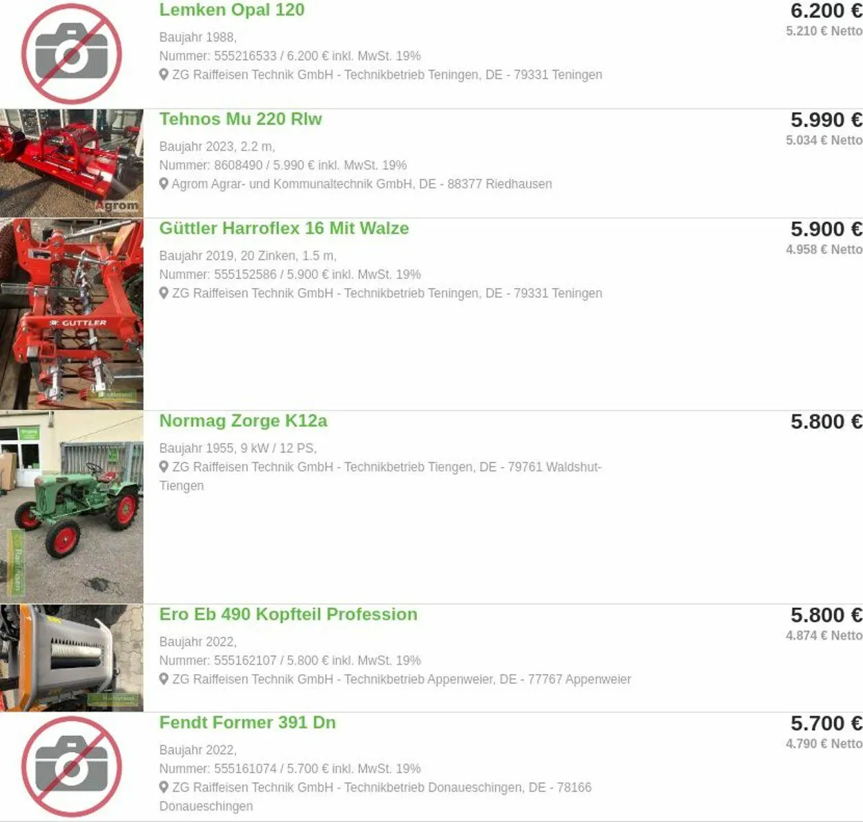863x822 pixels.
Task: View the Ero Eb 490 photo
Action: point(72,658)
